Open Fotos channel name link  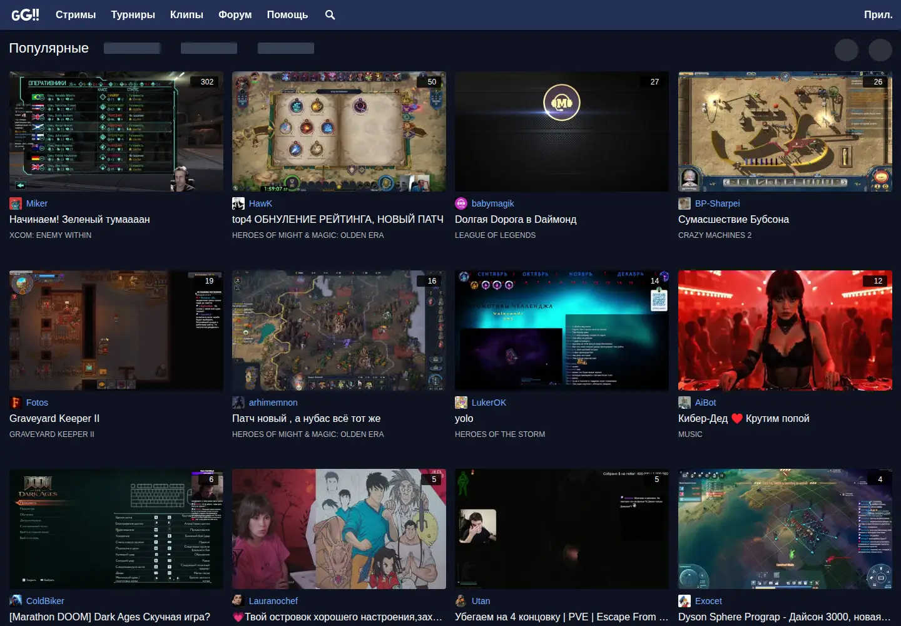37,403
